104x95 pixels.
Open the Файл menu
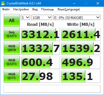pos(6,9)
